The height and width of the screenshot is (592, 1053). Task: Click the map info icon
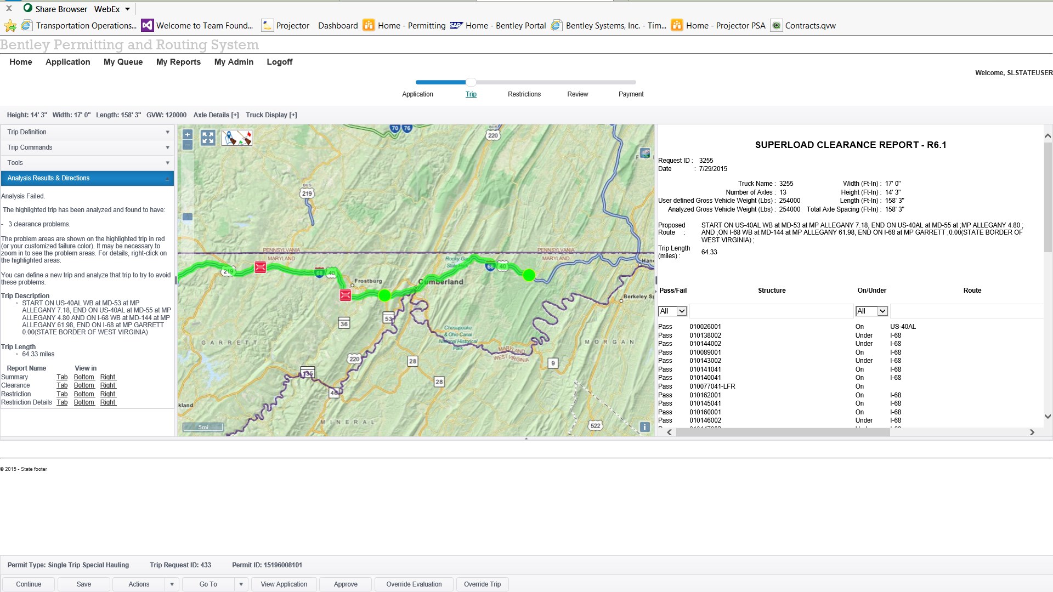click(x=645, y=426)
